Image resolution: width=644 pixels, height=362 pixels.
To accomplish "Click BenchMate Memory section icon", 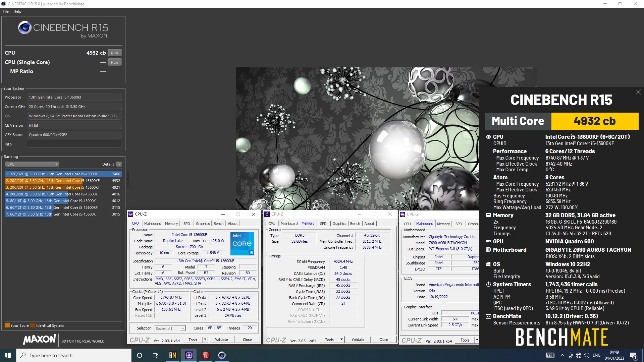I will pyautogui.click(x=488, y=215).
